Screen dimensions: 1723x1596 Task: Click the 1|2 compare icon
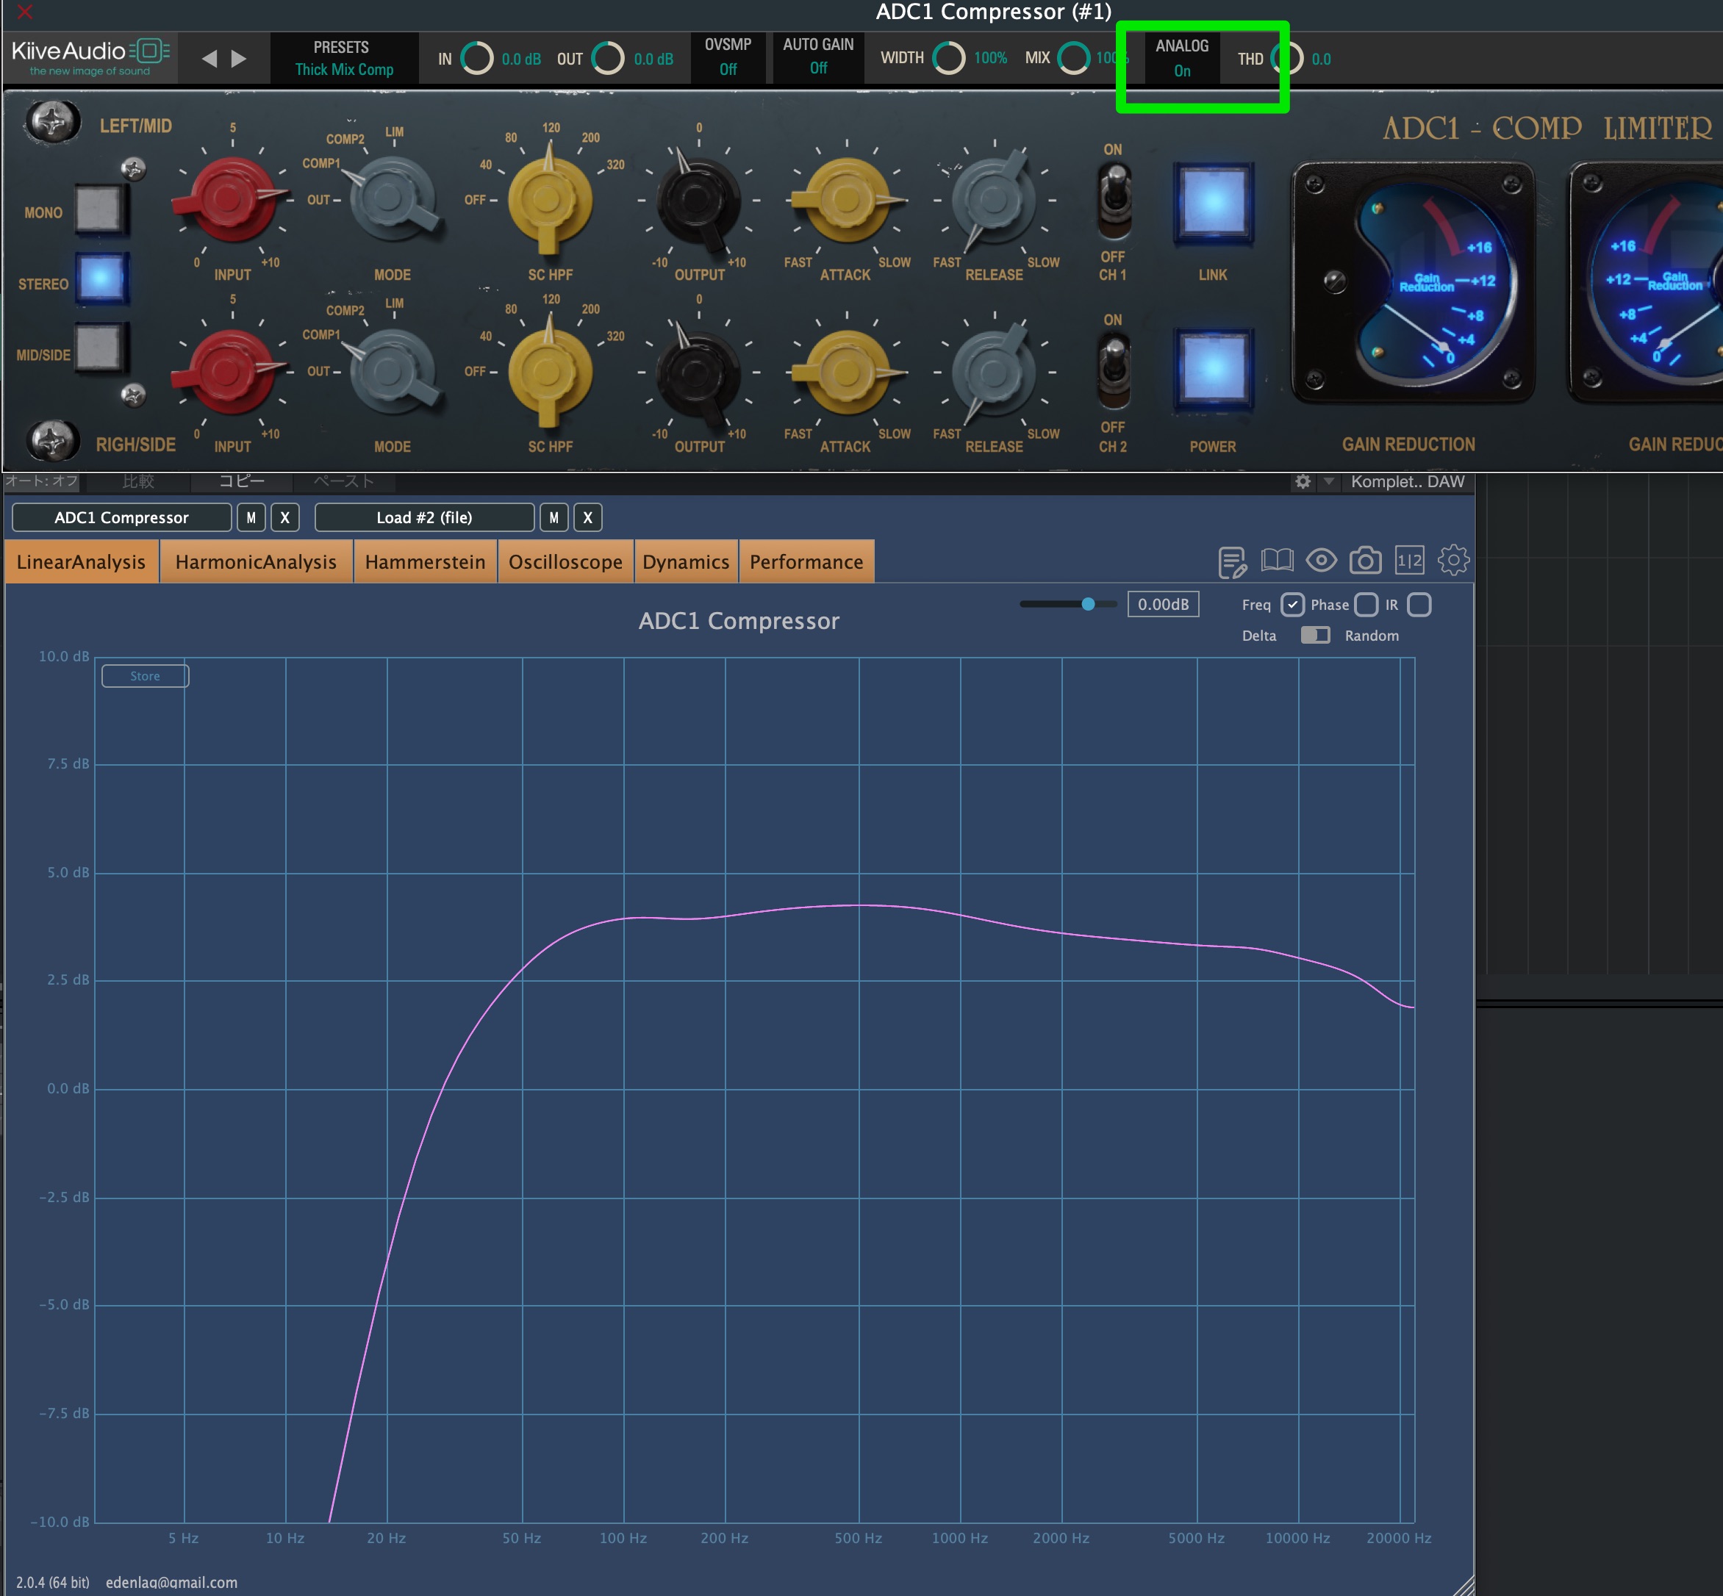point(1408,561)
